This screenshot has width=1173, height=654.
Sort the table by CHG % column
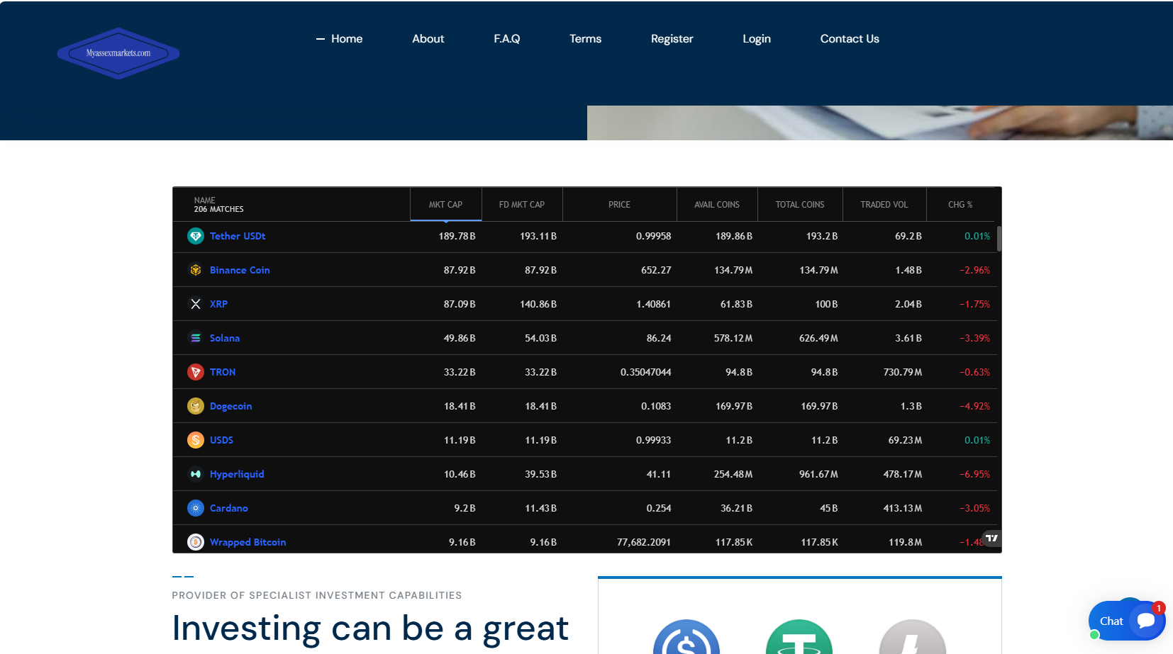(960, 205)
